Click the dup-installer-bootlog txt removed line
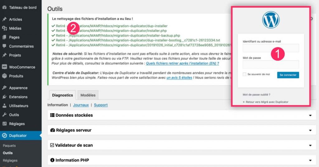 click(136, 40)
